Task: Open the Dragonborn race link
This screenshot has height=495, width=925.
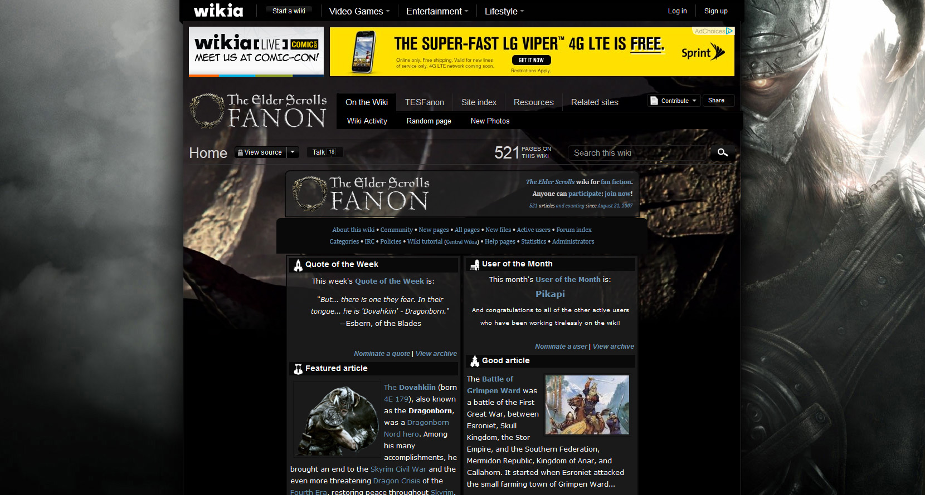Action: pyautogui.click(x=428, y=423)
